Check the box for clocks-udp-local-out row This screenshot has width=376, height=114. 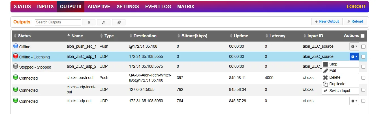363,90
